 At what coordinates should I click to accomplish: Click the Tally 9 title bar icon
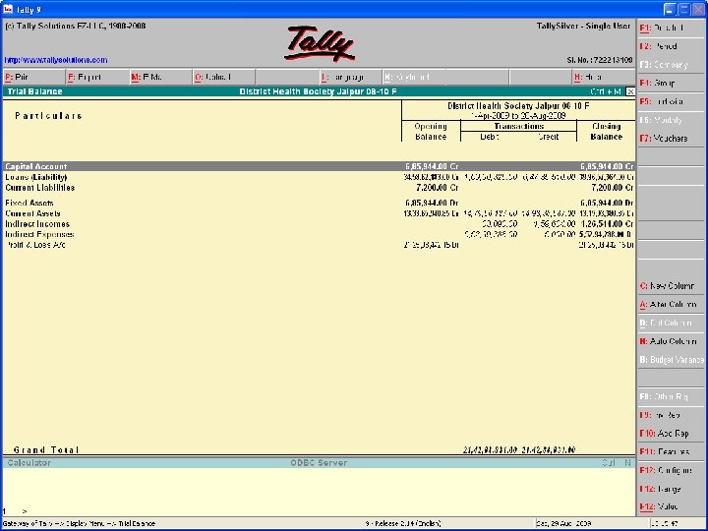click(x=8, y=9)
